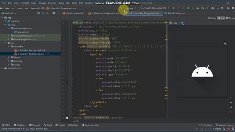Switch editor to Split view
The height and width of the screenshot is (132, 235).
[221, 18]
